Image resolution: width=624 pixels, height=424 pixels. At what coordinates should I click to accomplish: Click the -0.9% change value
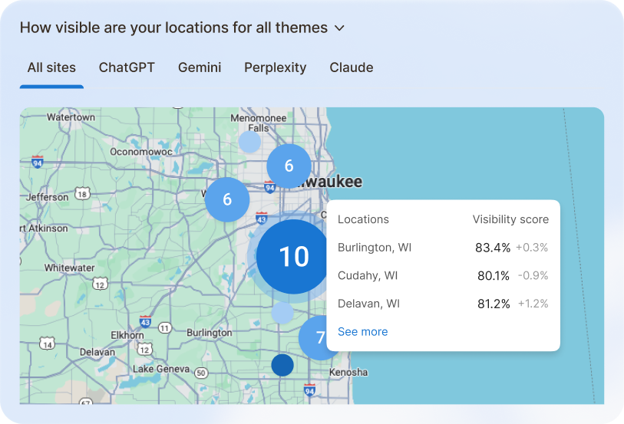[533, 275]
